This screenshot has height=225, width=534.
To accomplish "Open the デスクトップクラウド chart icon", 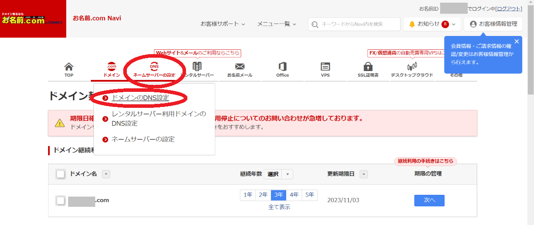I will [412, 67].
